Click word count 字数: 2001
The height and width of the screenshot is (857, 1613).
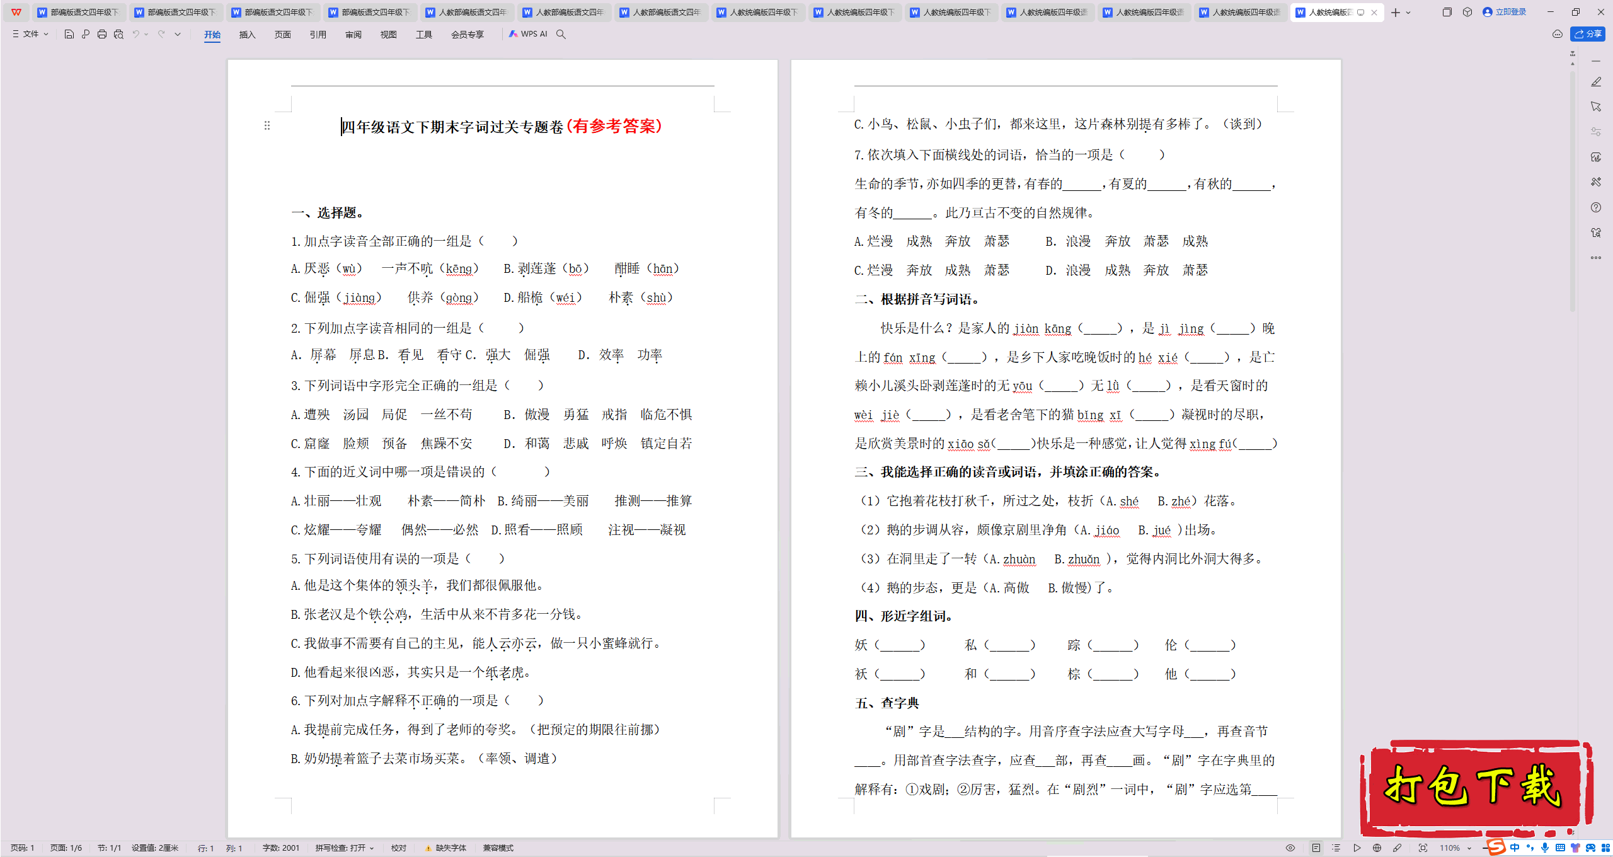281,848
